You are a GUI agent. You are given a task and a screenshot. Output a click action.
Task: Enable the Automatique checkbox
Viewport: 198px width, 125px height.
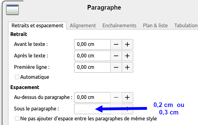[x=17, y=77]
